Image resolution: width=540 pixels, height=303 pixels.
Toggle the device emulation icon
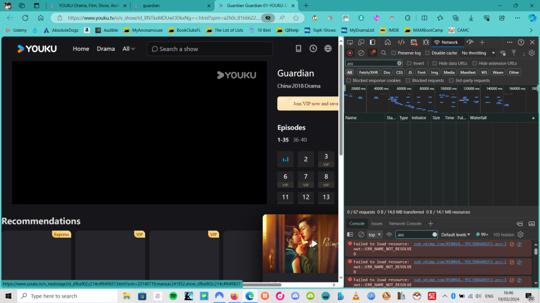361,43
